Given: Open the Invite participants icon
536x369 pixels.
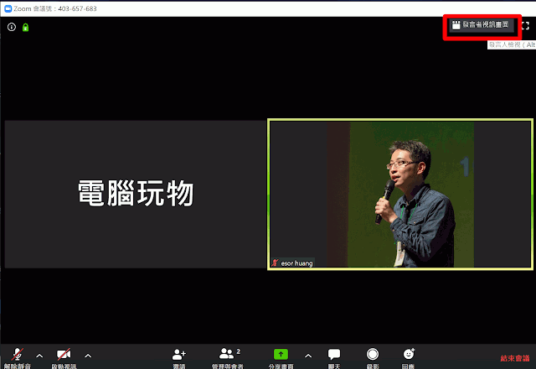Looking at the screenshot, I should 178,358.
